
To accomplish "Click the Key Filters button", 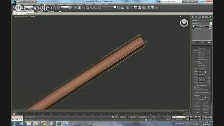I will point(180,120).
